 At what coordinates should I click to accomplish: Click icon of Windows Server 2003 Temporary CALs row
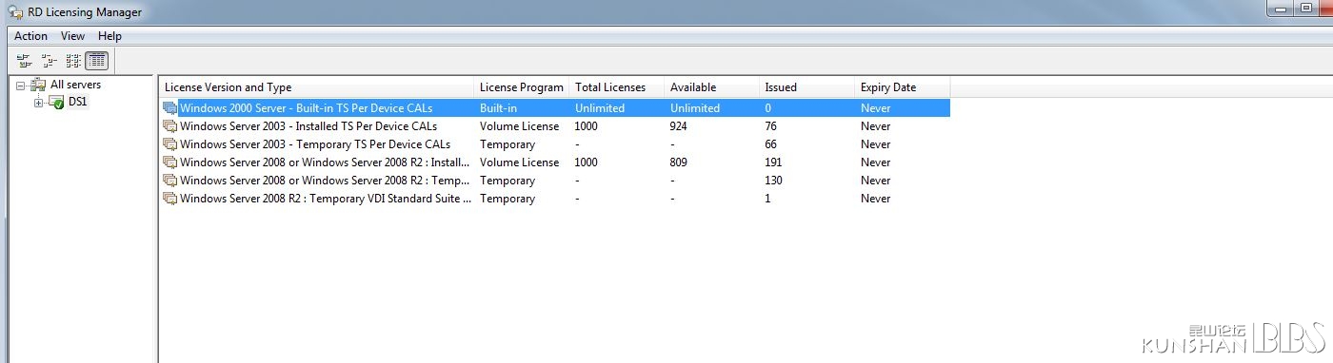(170, 144)
